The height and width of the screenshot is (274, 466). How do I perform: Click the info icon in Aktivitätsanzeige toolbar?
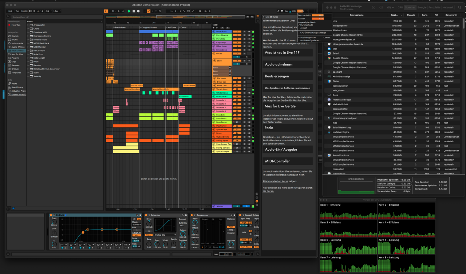(381, 7)
